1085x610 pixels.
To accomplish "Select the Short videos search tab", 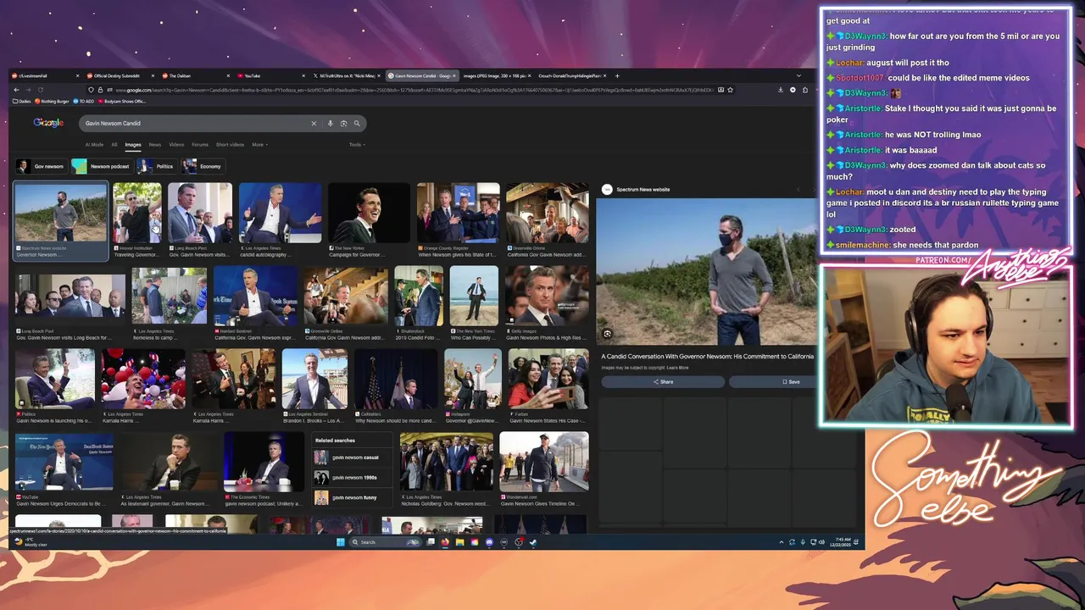I will (x=230, y=145).
